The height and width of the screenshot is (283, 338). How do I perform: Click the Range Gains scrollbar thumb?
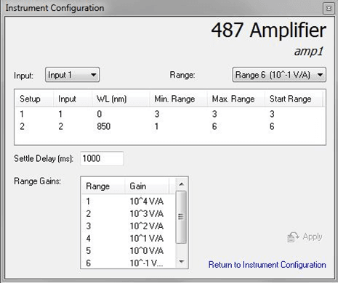181,217
